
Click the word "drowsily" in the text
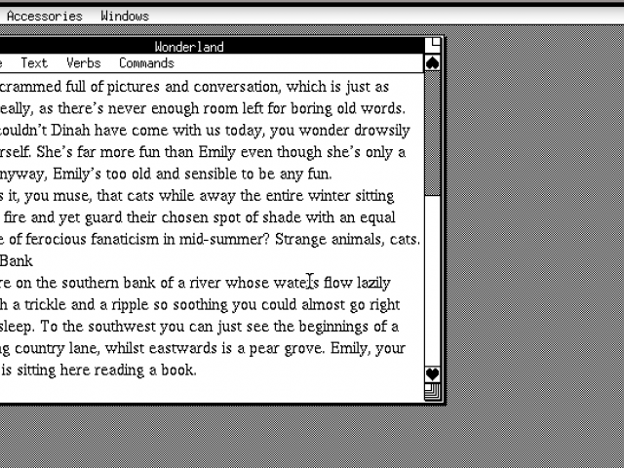pos(381,131)
